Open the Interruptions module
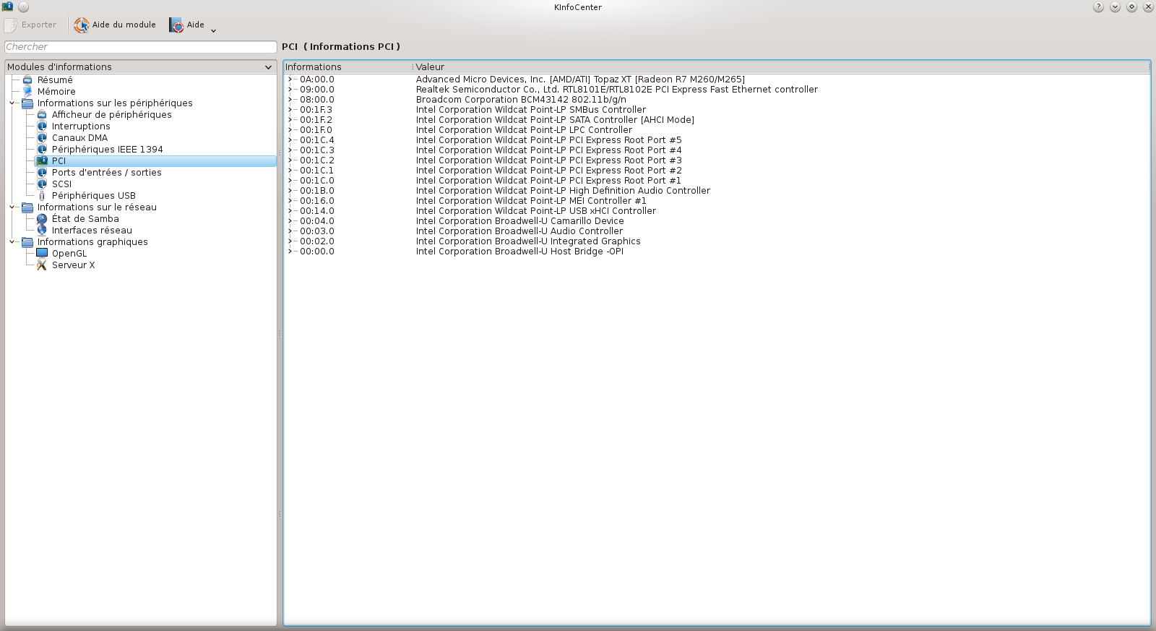 pyautogui.click(x=81, y=126)
